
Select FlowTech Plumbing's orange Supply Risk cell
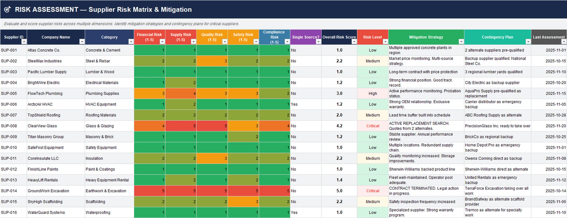point(181,93)
